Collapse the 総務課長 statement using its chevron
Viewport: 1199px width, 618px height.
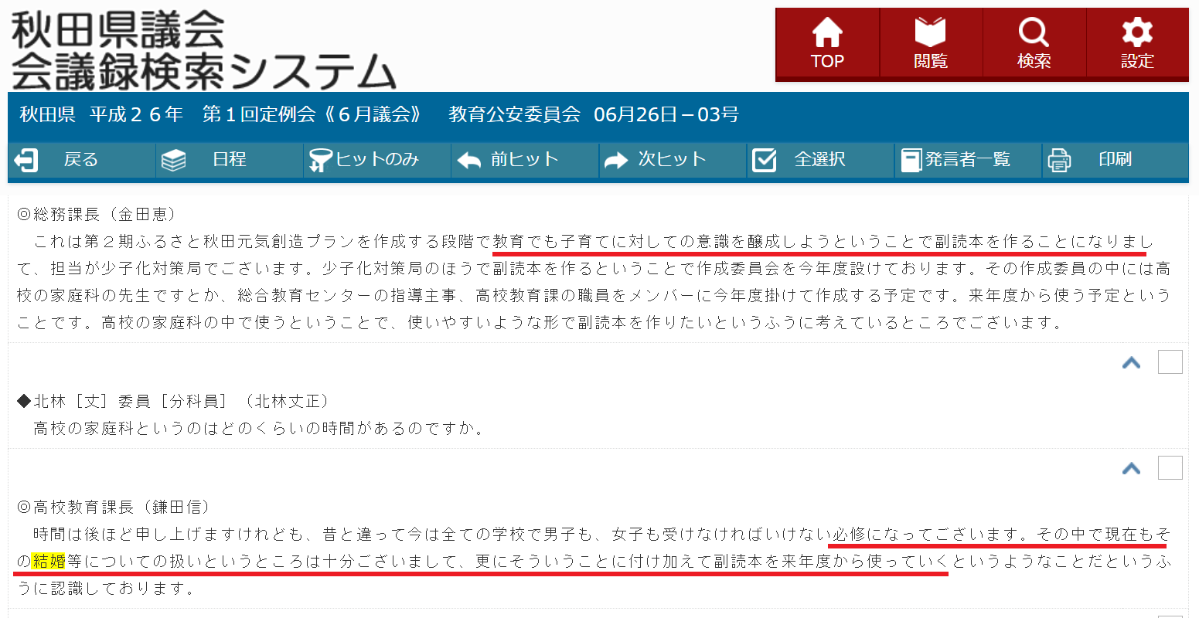1131,362
